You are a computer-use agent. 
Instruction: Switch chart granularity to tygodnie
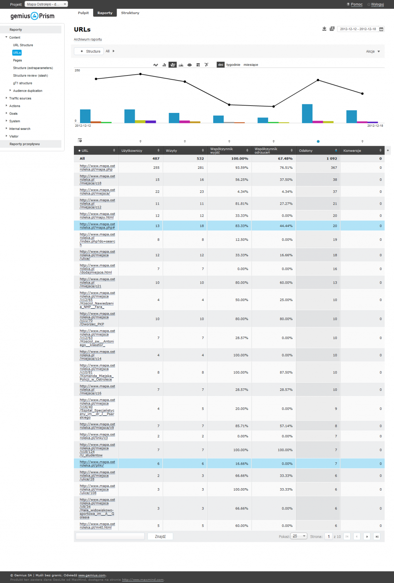pyautogui.click(x=233, y=65)
